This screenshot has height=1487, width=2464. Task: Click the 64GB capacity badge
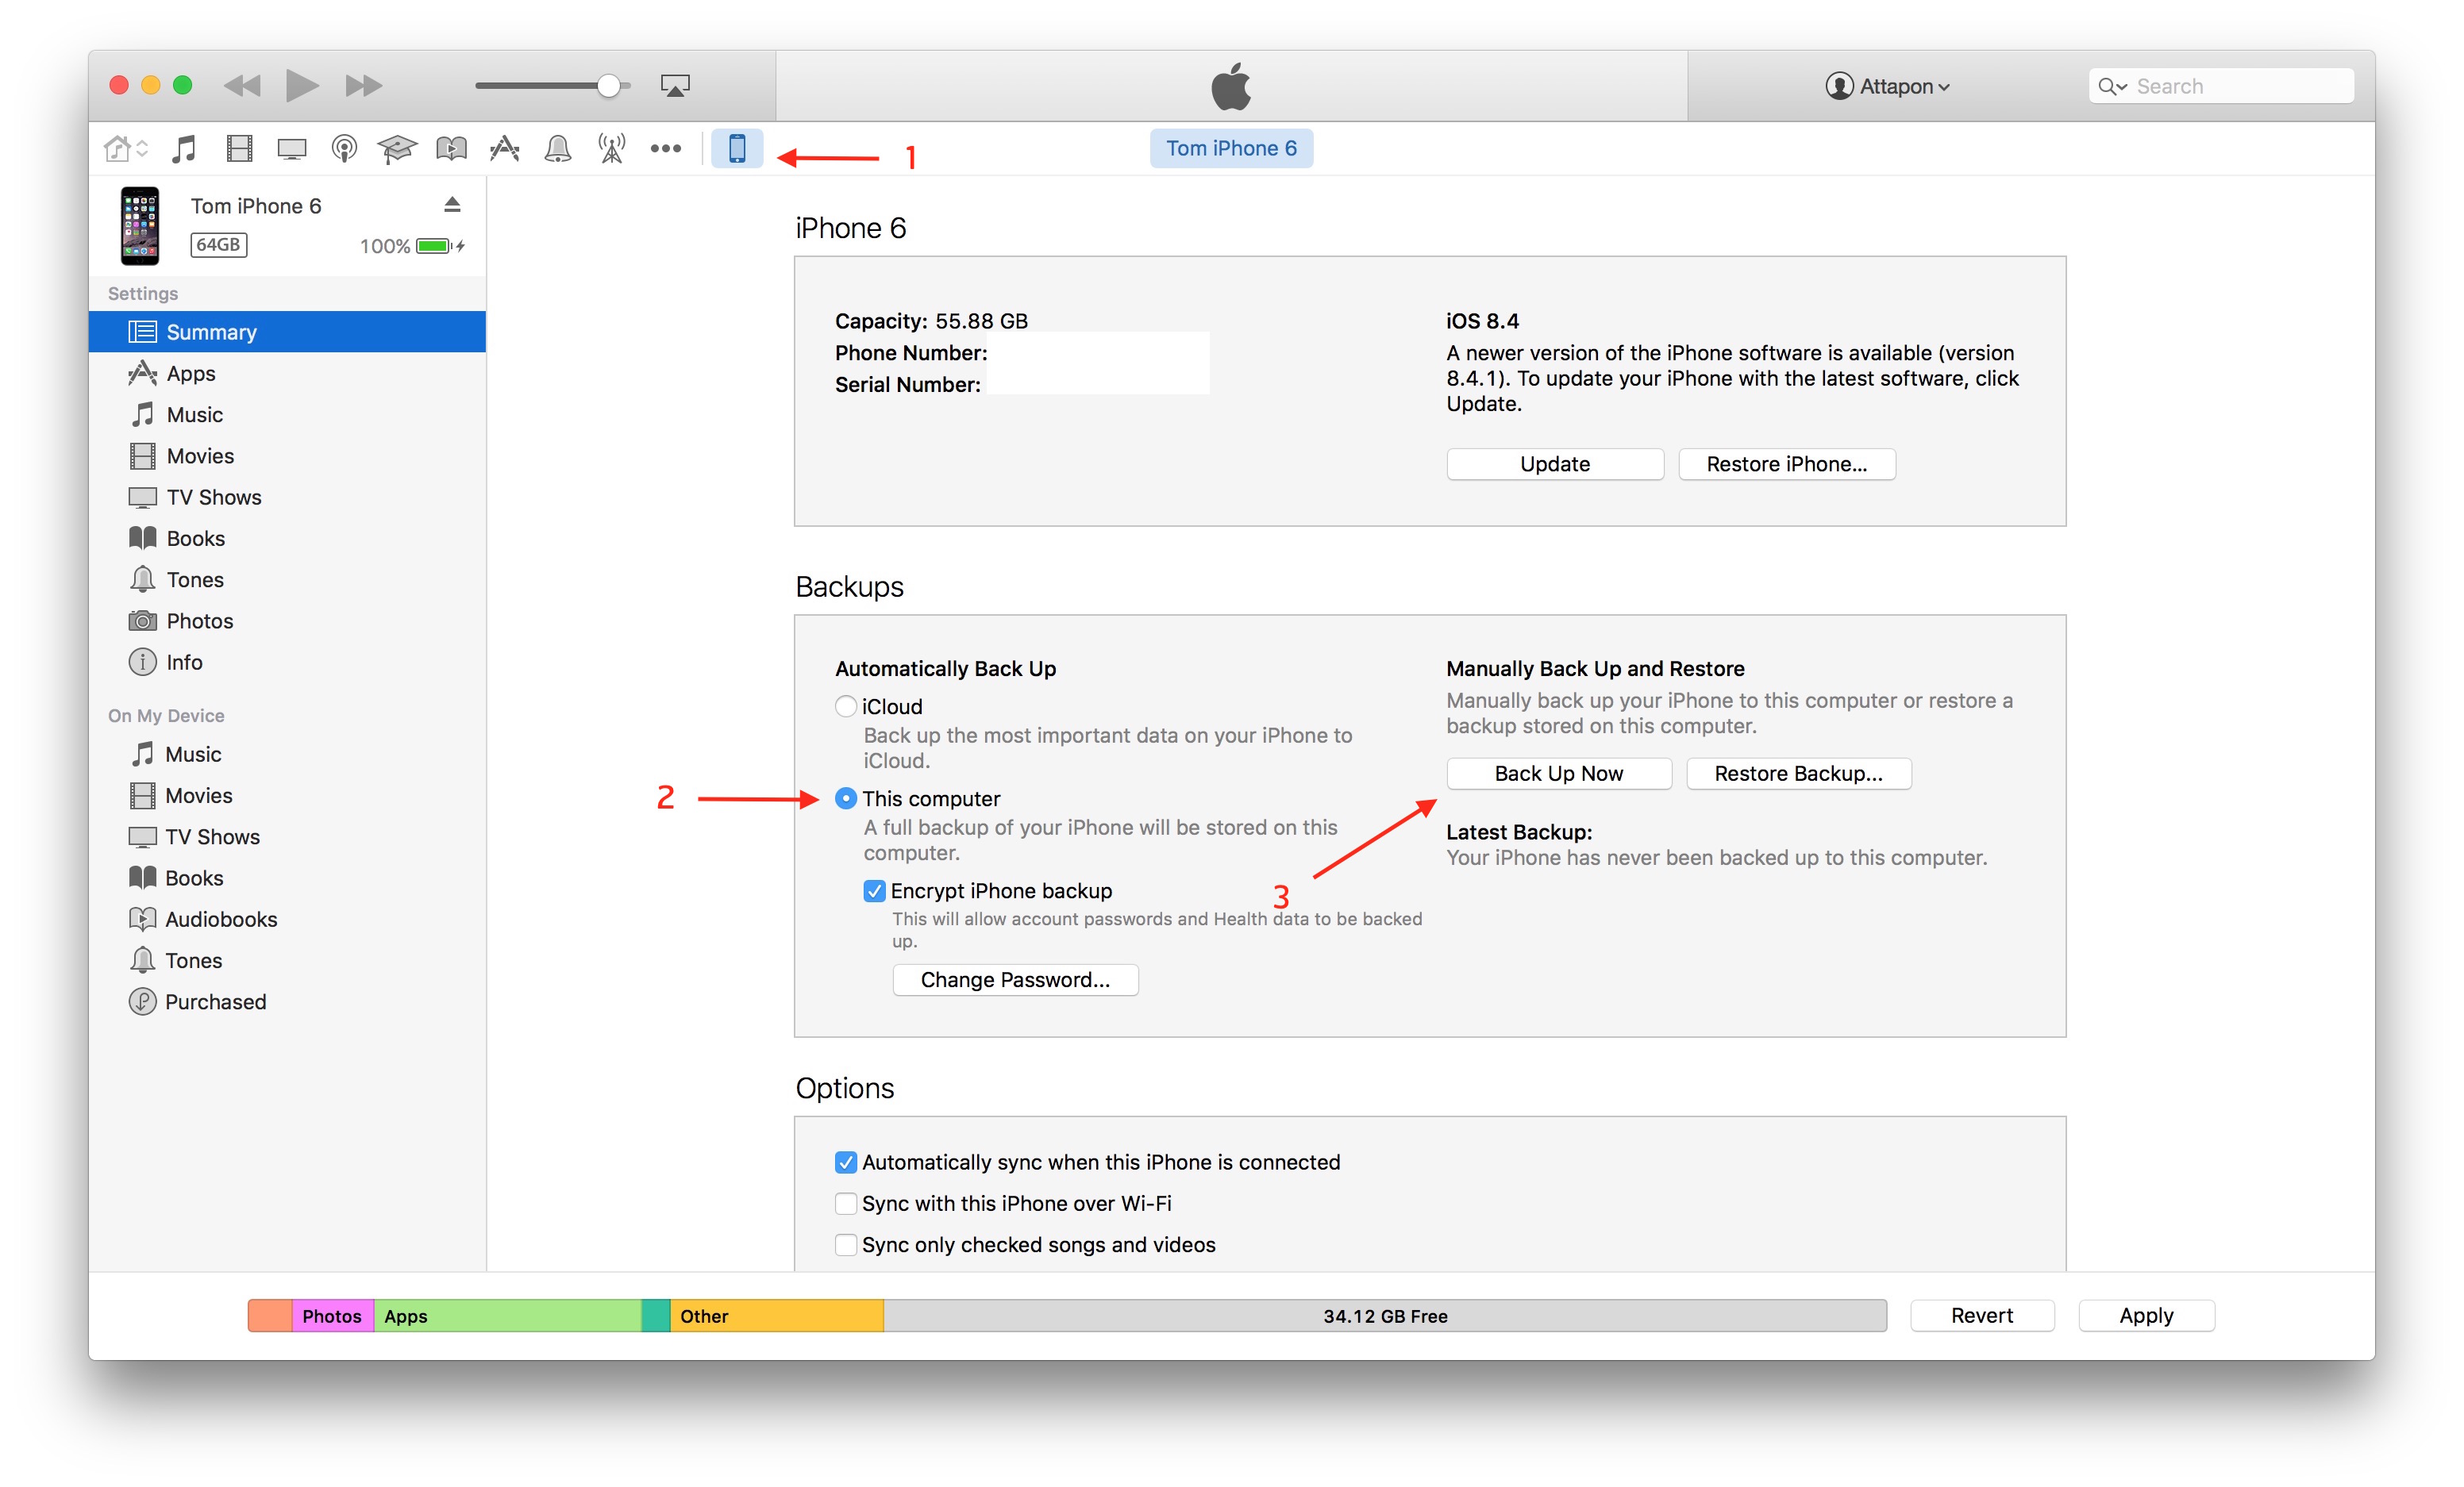(218, 245)
